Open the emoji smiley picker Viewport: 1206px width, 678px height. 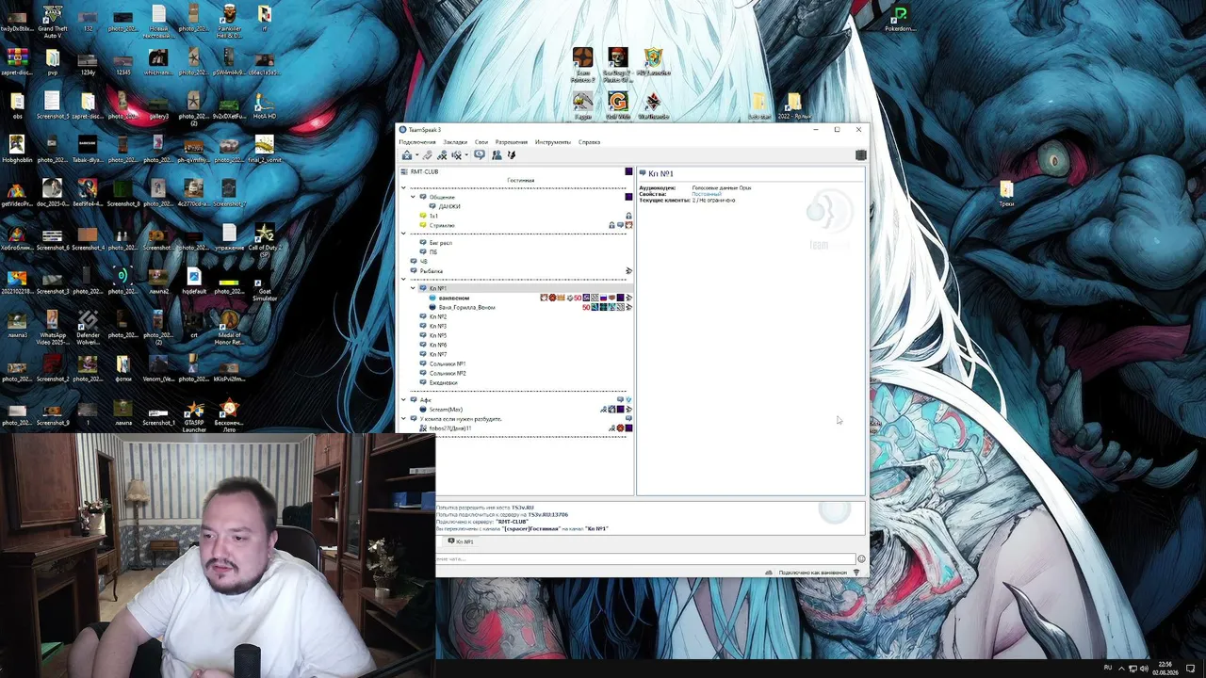861,559
